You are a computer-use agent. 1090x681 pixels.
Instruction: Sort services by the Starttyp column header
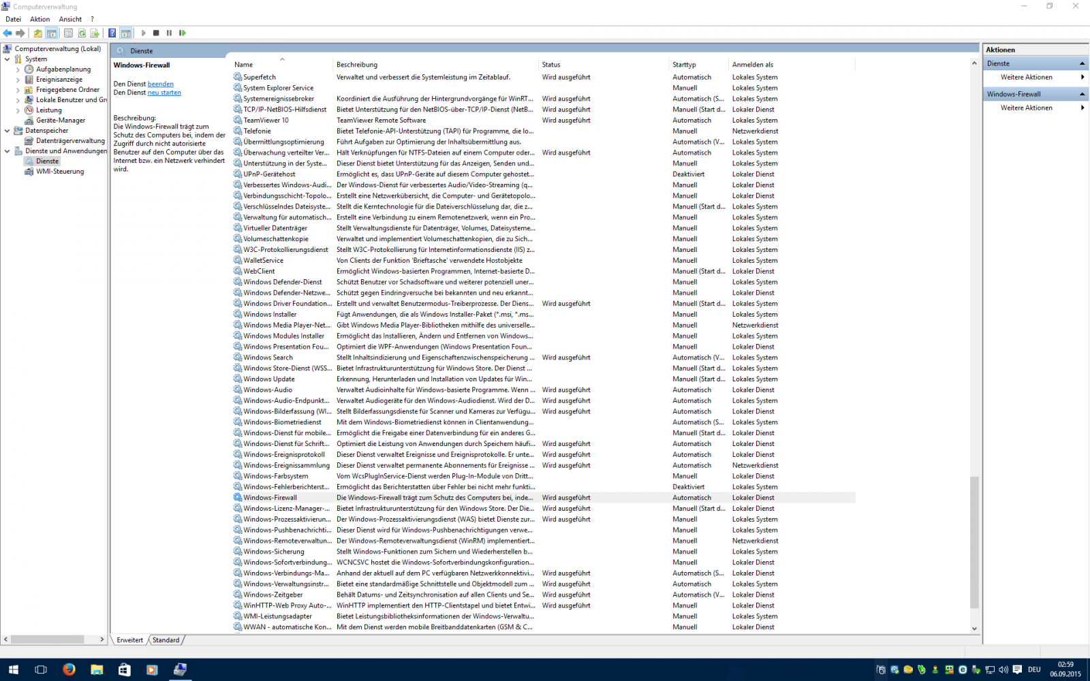tap(684, 65)
